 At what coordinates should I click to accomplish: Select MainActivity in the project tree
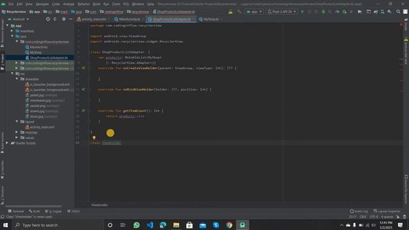pos(38,47)
